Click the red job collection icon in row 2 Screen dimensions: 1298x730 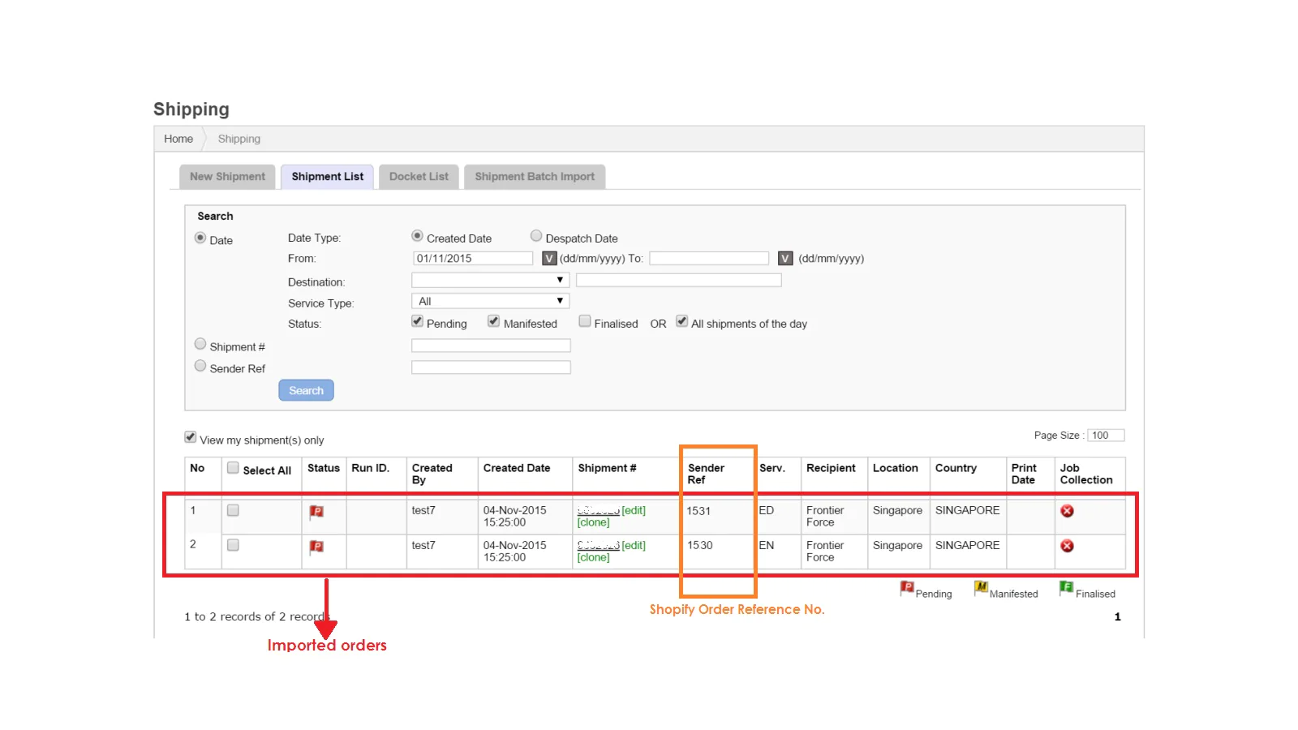click(x=1067, y=546)
